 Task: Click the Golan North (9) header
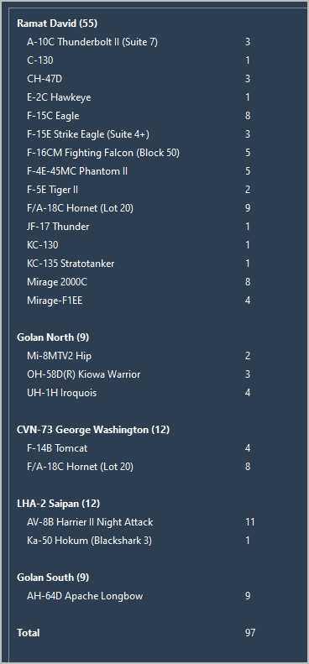click(53, 337)
